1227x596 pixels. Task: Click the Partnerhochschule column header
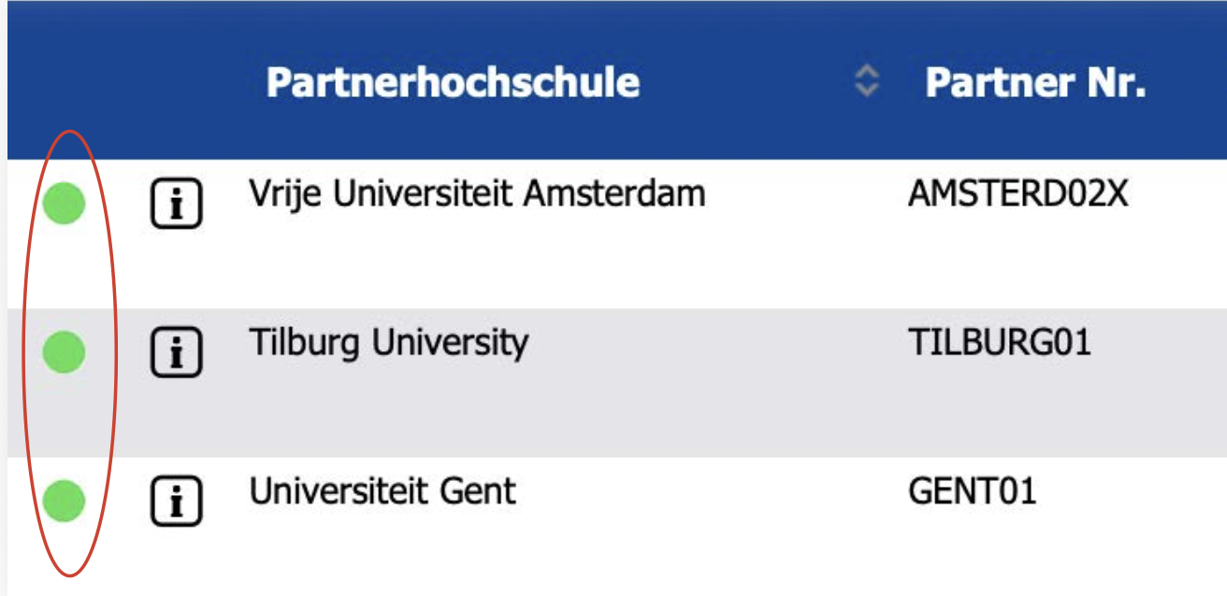(453, 82)
